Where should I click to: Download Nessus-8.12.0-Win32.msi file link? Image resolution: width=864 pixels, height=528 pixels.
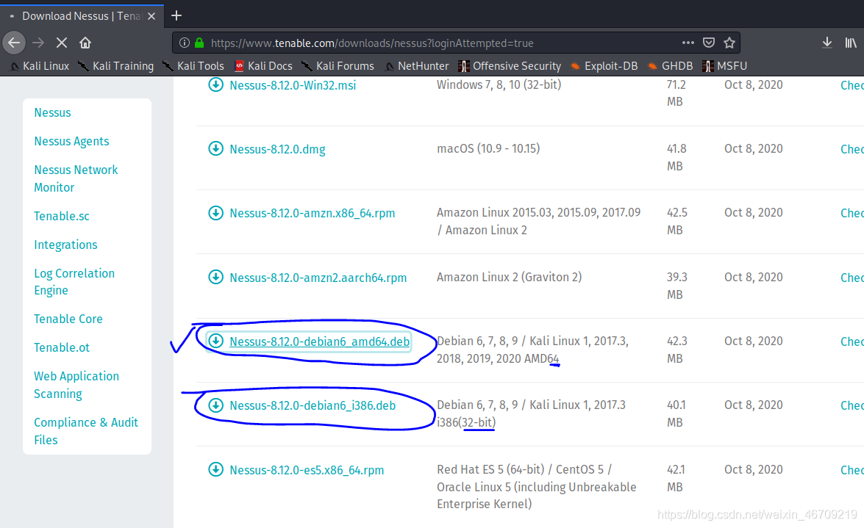tap(293, 85)
